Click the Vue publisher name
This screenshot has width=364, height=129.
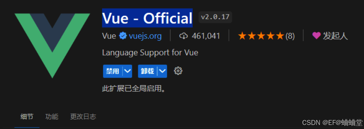109,36
